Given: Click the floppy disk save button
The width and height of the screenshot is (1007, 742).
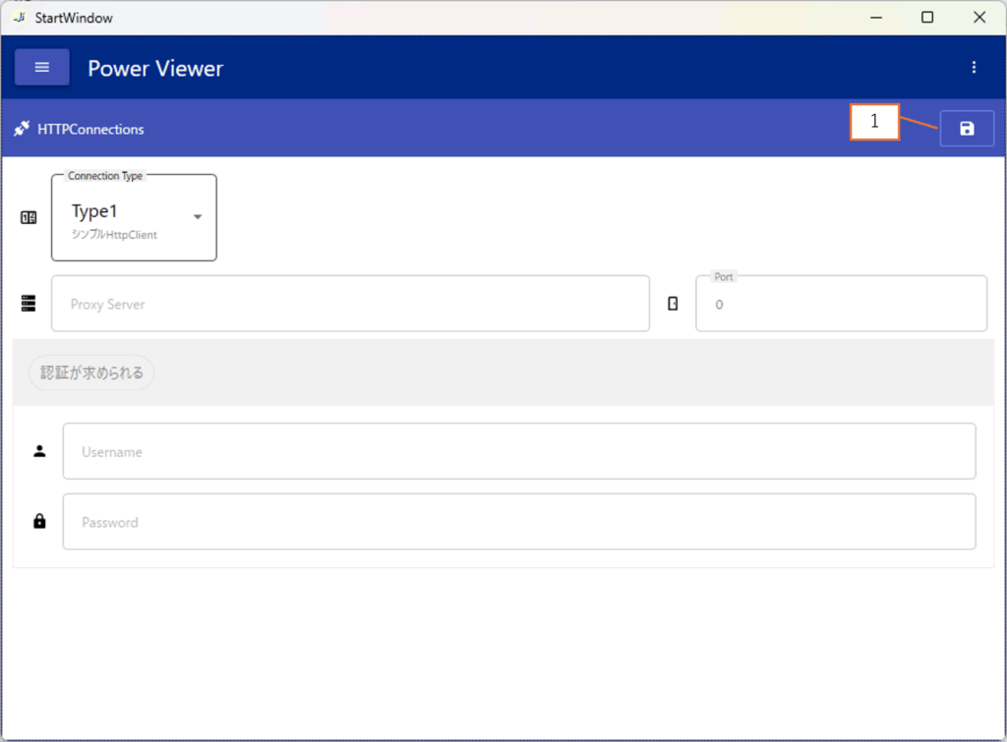Looking at the screenshot, I should pyautogui.click(x=967, y=129).
